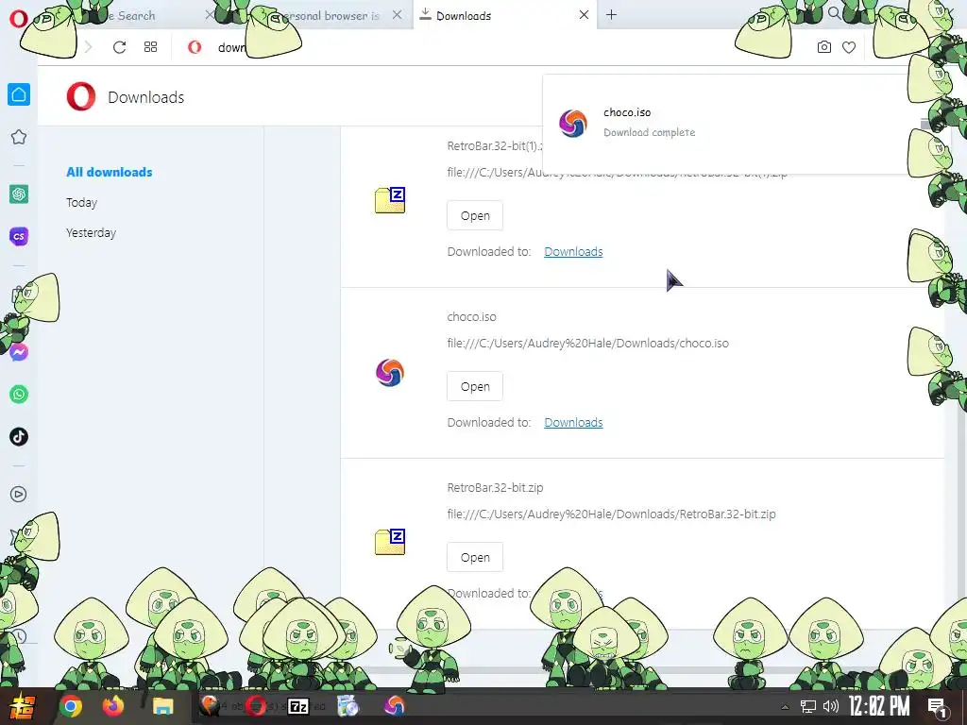Close the Downloads tab
This screenshot has height=725, width=967.
point(584,15)
